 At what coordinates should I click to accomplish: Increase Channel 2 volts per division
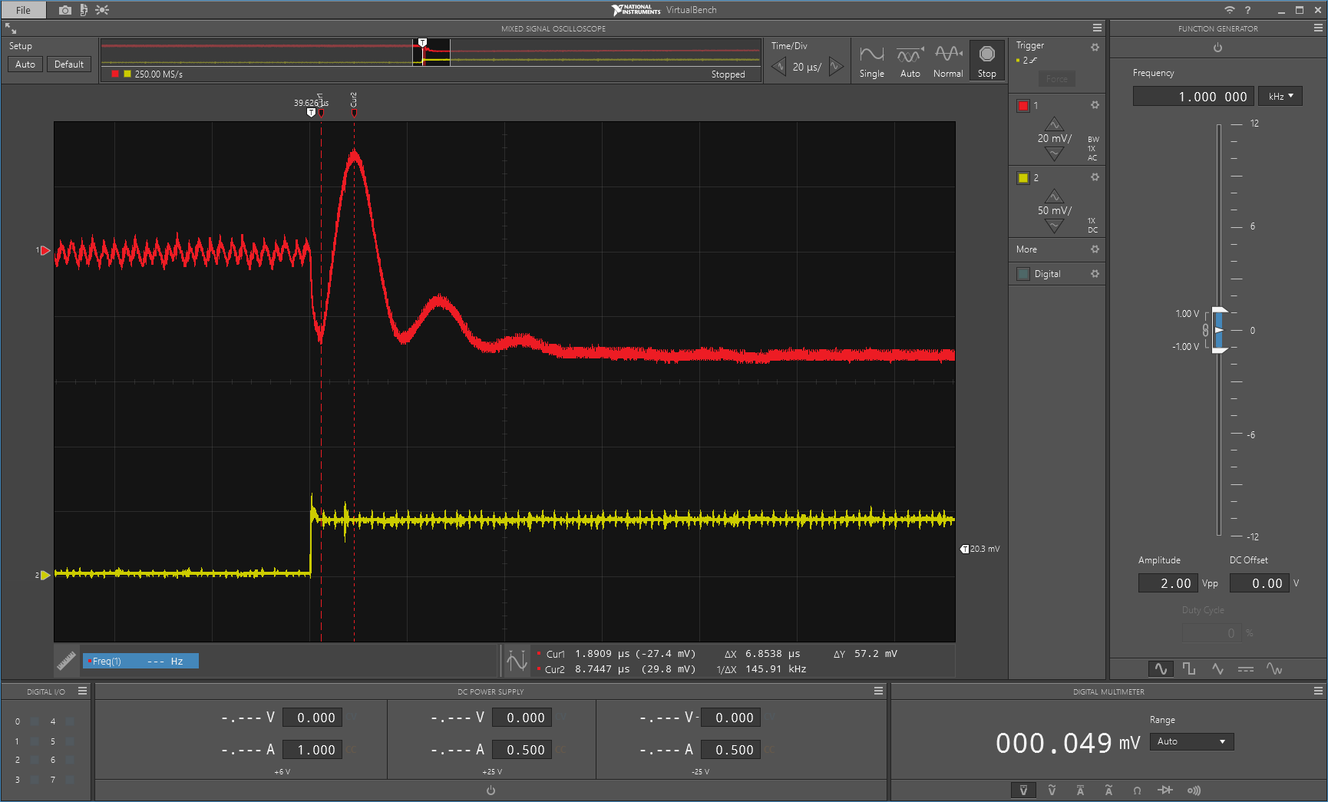click(1054, 196)
